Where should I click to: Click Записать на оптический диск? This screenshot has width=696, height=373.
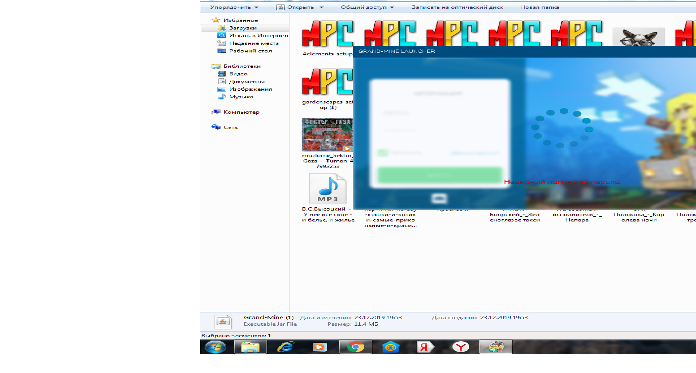[x=458, y=7]
